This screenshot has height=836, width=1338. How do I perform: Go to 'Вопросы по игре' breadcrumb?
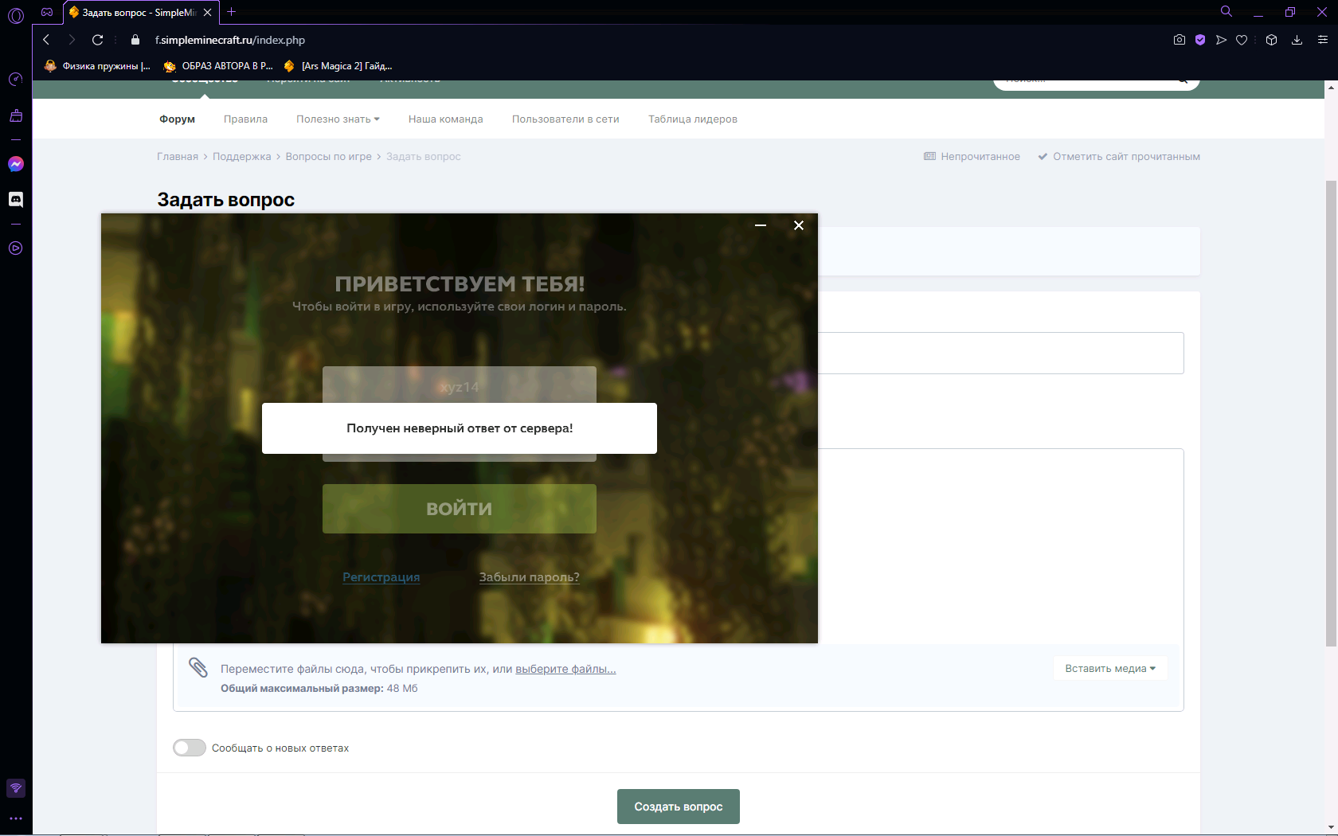[329, 157]
